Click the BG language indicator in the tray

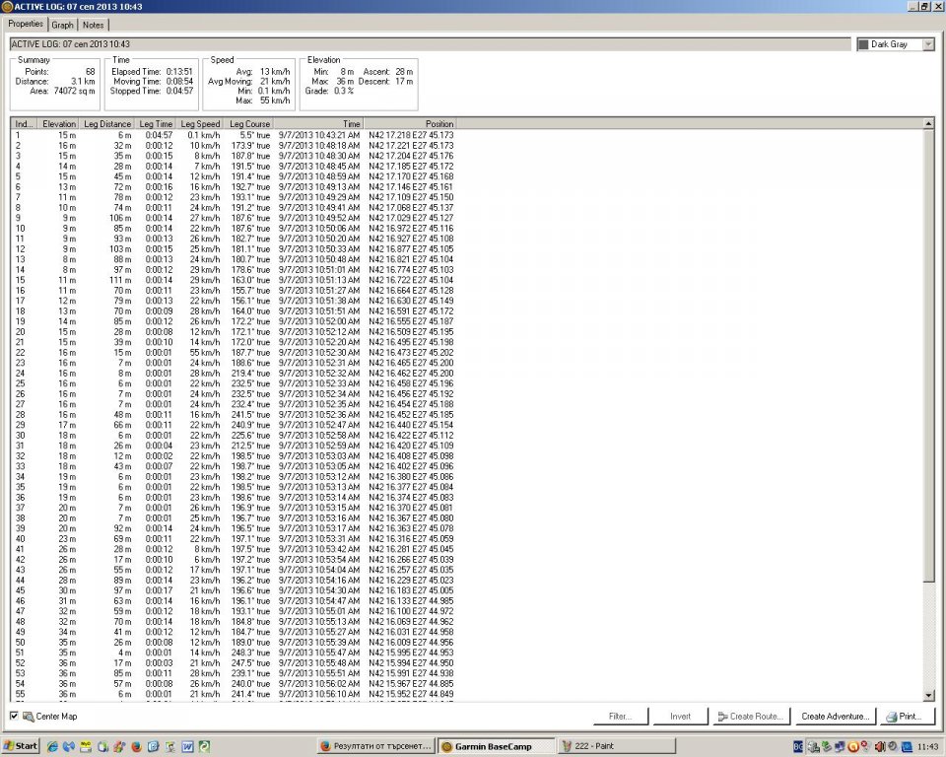(797, 747)
